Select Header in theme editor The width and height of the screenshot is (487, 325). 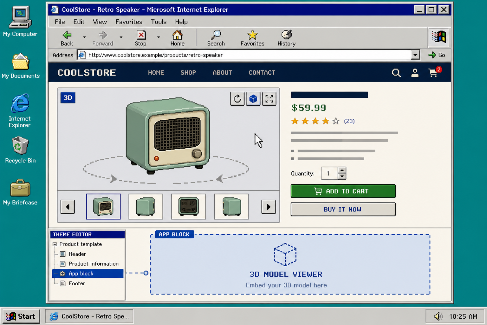(x=77, y=254)
